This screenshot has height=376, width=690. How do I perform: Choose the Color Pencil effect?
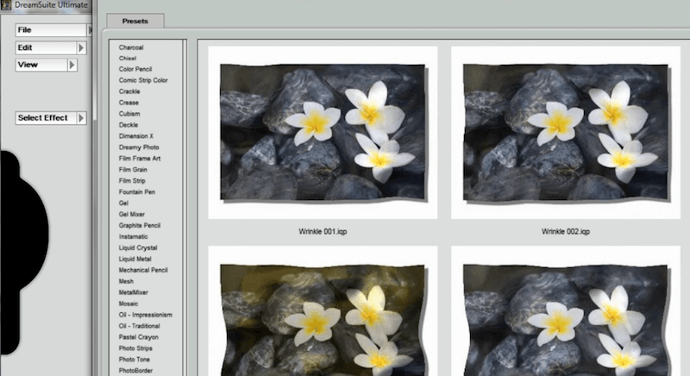(x=135, y=69)
